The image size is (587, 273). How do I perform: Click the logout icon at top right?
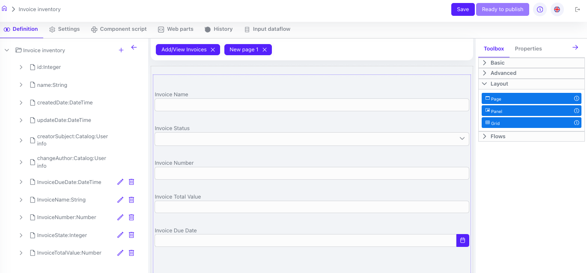click(577, 9)
